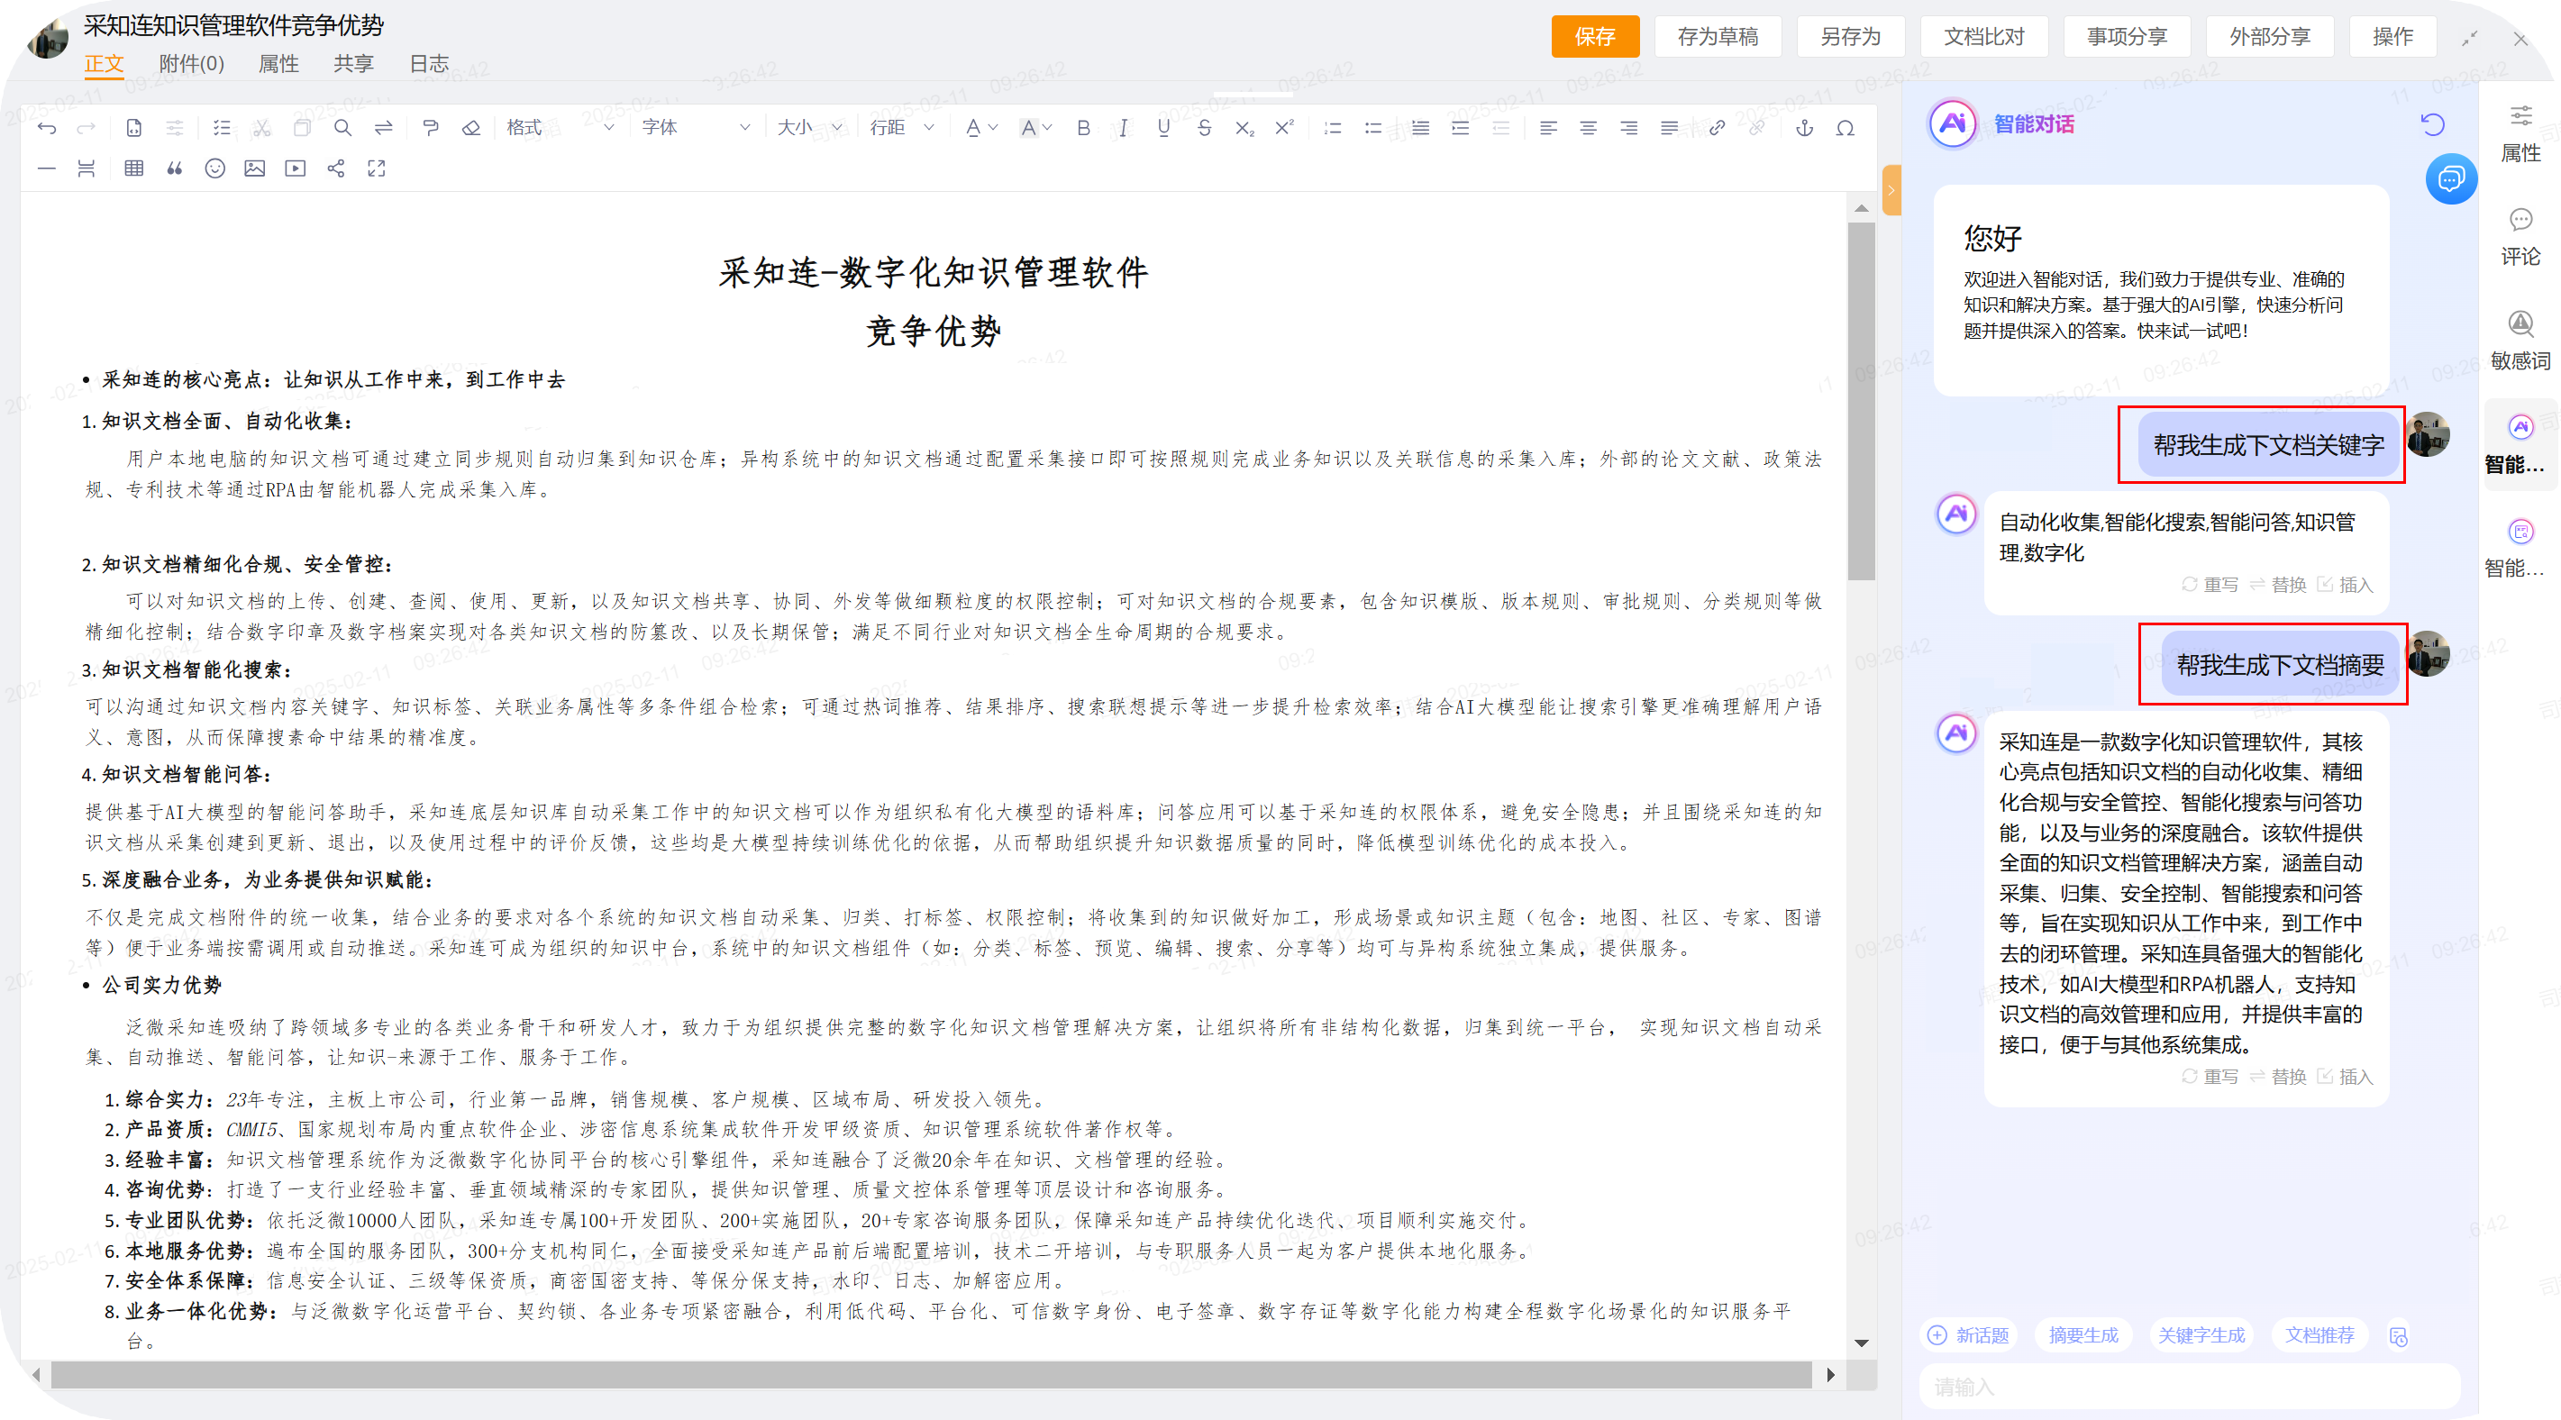Undo the last edit in the toolbar
The width and height of the screenshot is (2561, 1420).
(47, 128)
